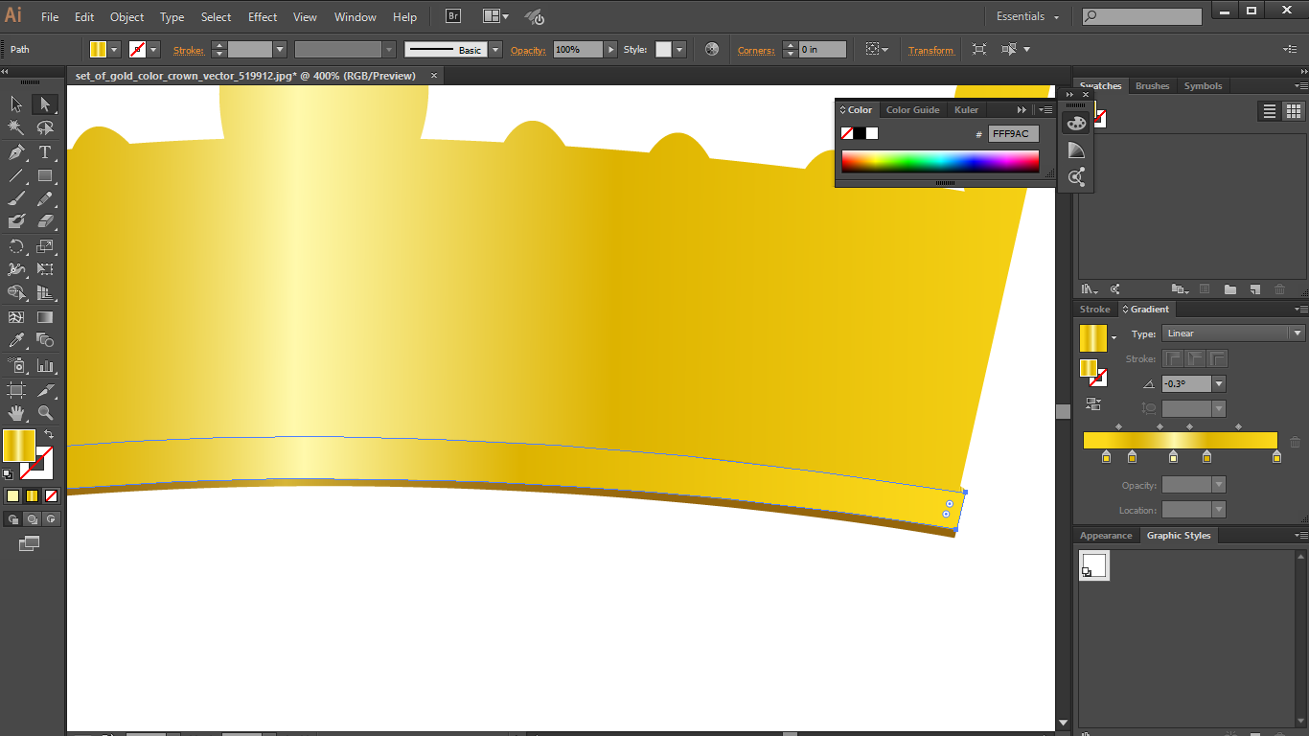Select the Pen tool
Viewport: 1309px width, 736px height.
coord(15,151)
